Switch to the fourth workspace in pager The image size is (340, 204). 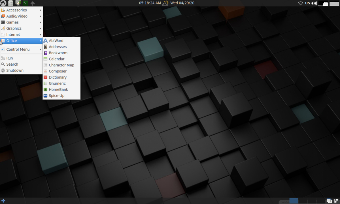(x=321, y=201)
